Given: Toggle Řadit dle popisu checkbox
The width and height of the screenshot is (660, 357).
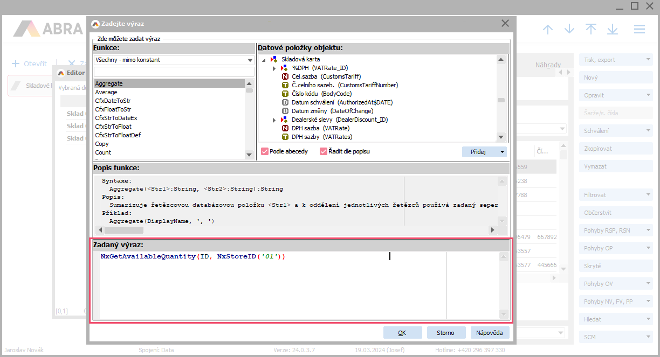Looking at the screenshot, I should [324, 151].
